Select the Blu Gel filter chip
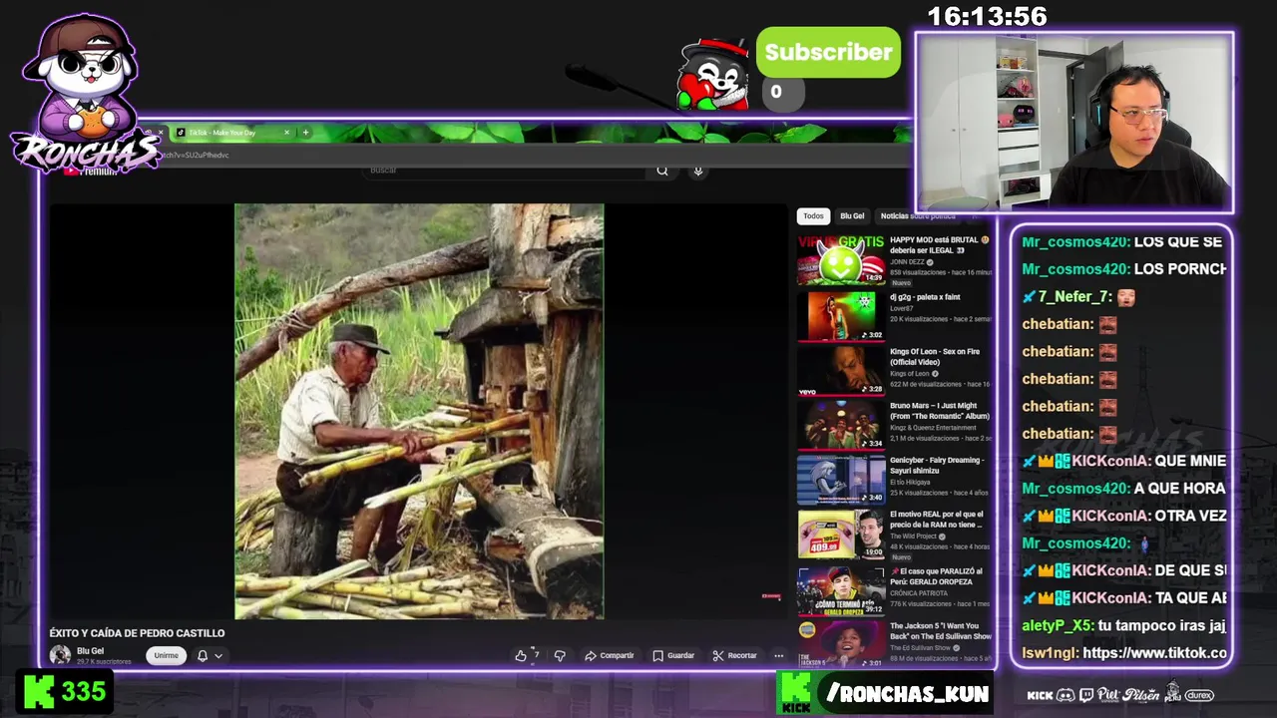1277x718 pixels. 852,216
